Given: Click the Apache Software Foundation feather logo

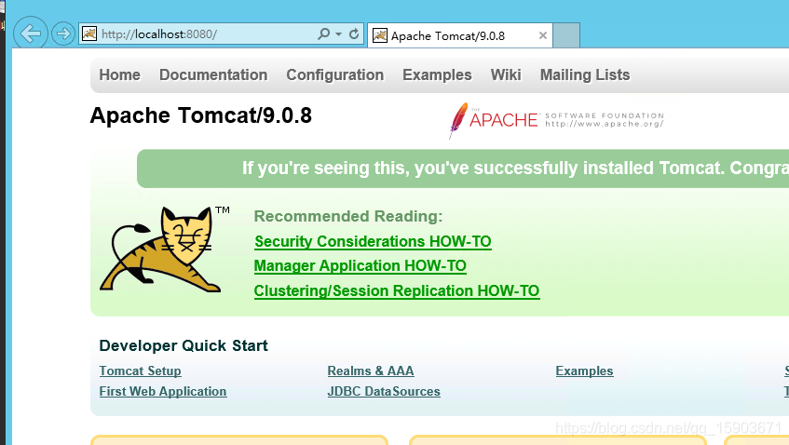Looking at the screenshot, I should point(556,120).
